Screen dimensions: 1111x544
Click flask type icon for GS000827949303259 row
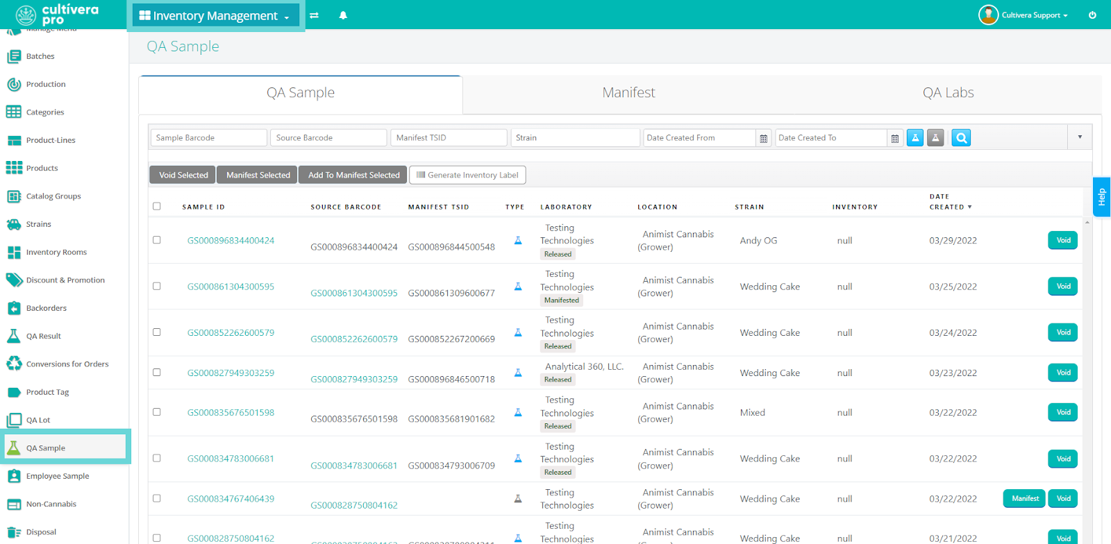pos(518,373)
